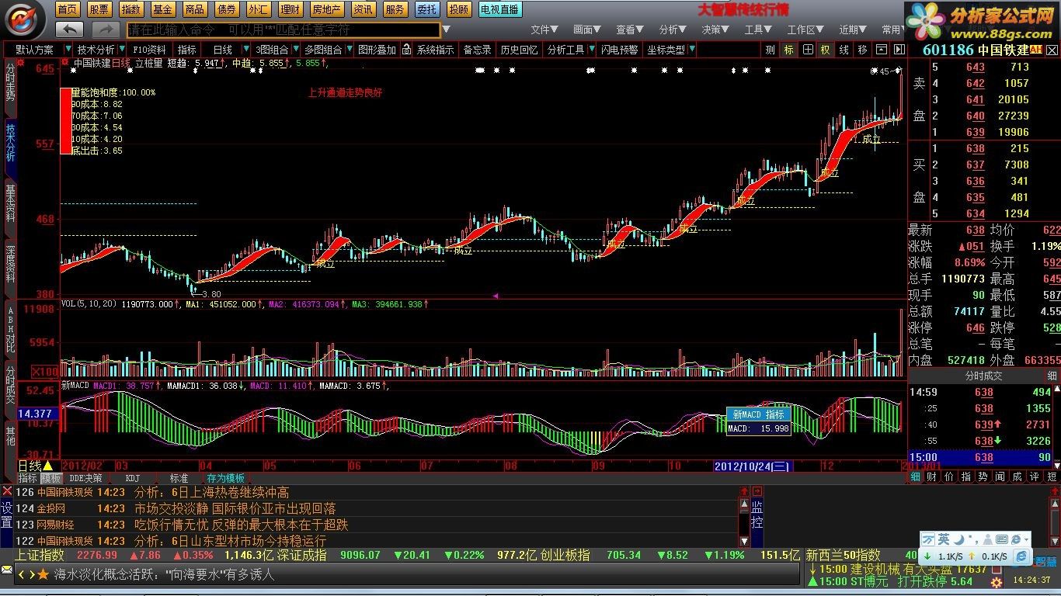Screen dimensions: 1061x596
Task: Click the lock icon before 系统指示
Action: point(407,50)
